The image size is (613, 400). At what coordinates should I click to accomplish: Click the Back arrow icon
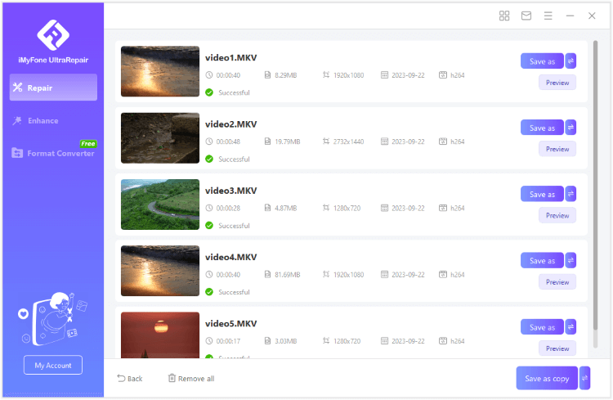point(121,378)
